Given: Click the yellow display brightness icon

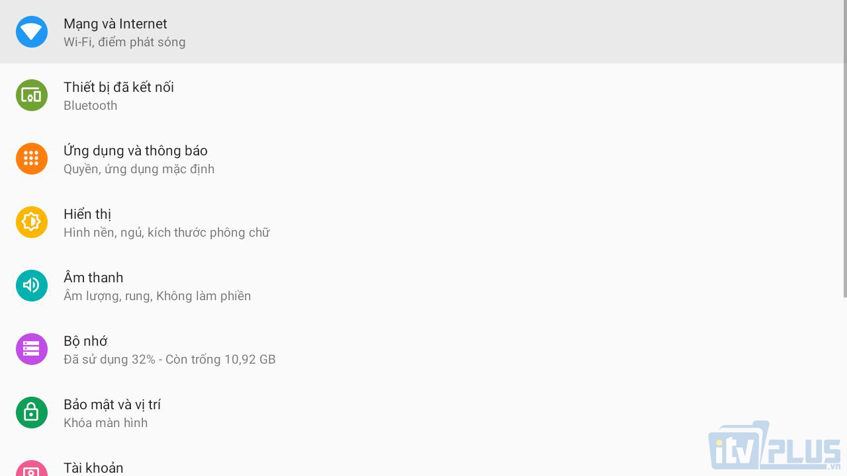Looking at the screenshot, I should [x=32, y=222].
